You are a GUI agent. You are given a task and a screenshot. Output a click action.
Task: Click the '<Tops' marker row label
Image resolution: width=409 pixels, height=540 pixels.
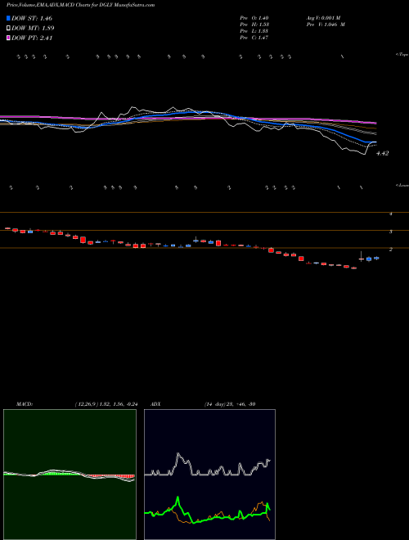(402, 55)
